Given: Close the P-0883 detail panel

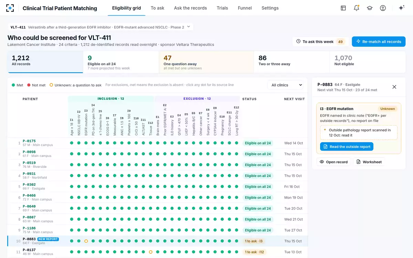Looking at the screenshot, I should click(394, 87).
